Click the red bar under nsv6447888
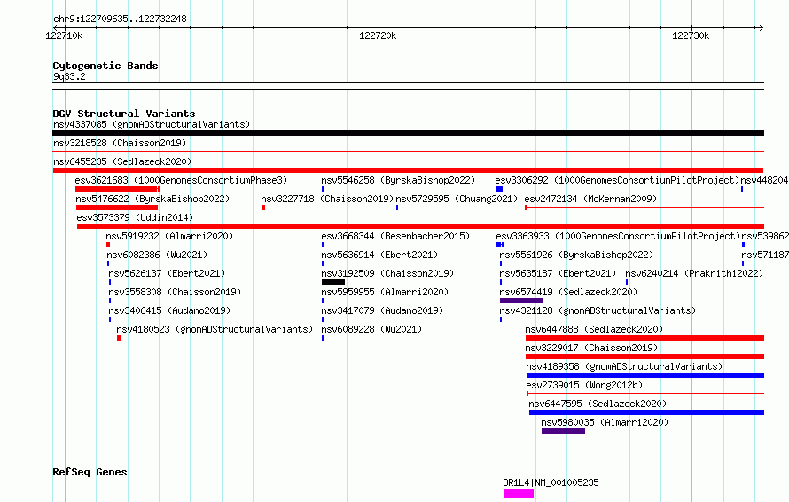The height and width of the screenshot is (502, 789). (x=644, y=338)
